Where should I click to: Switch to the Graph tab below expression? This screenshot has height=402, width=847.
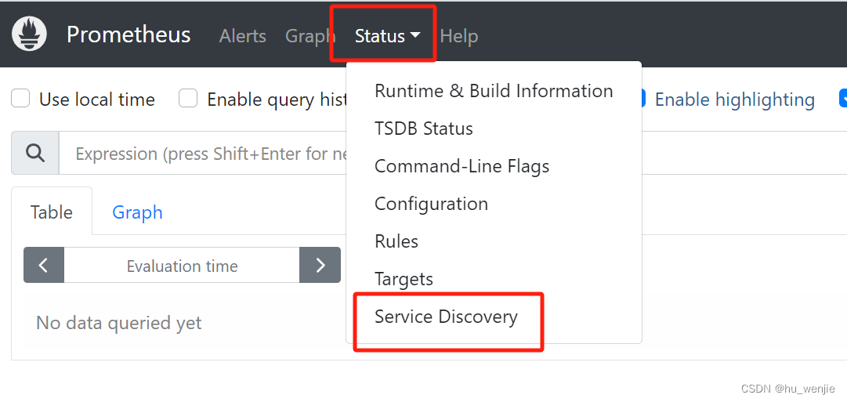click(x=137, y=212)
